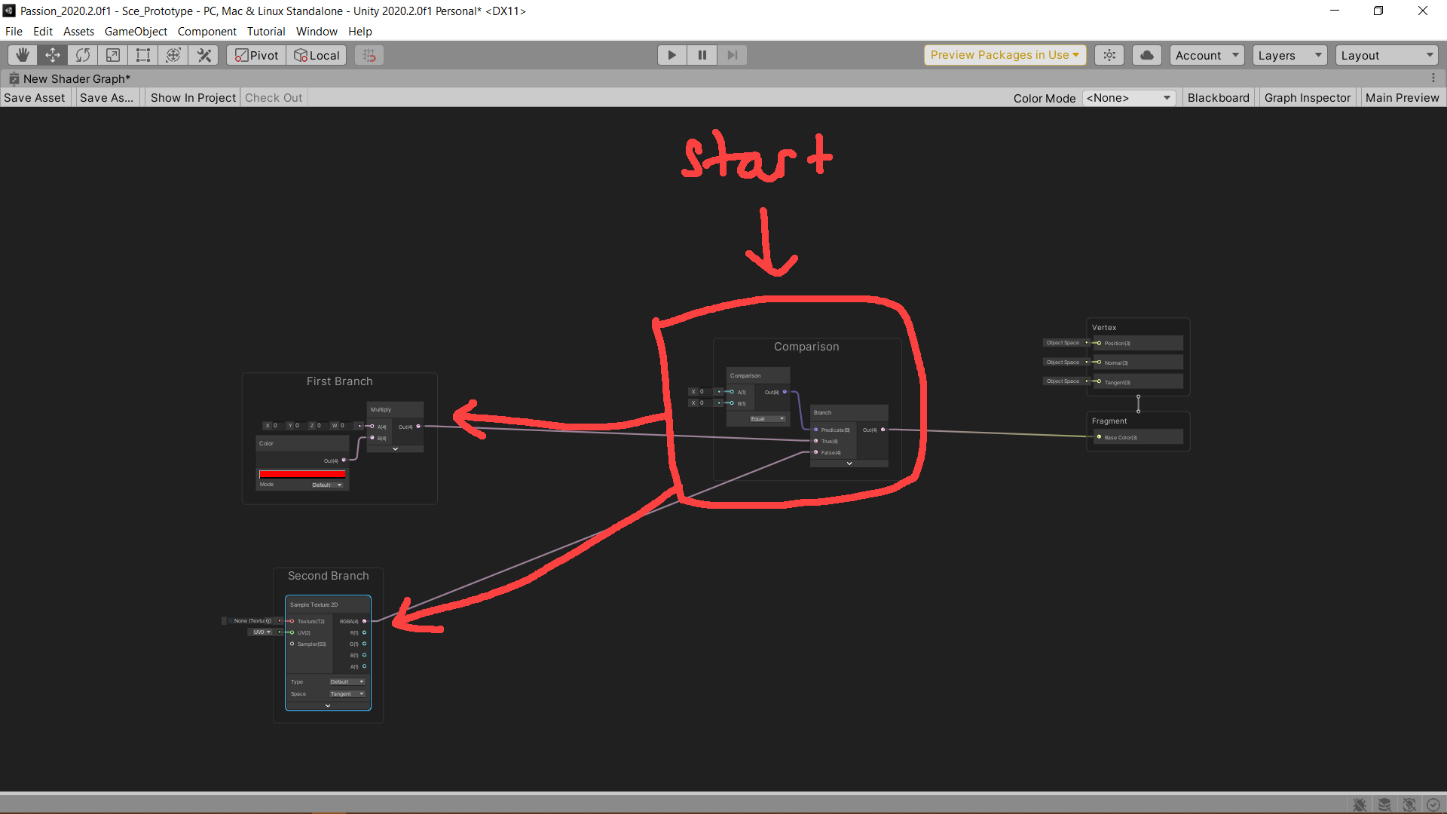Screen dimensions: 1447x814
Task: Open the Tutorial menu
Action: 265,31
